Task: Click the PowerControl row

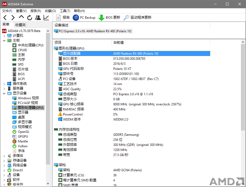Action: [134, 114]
